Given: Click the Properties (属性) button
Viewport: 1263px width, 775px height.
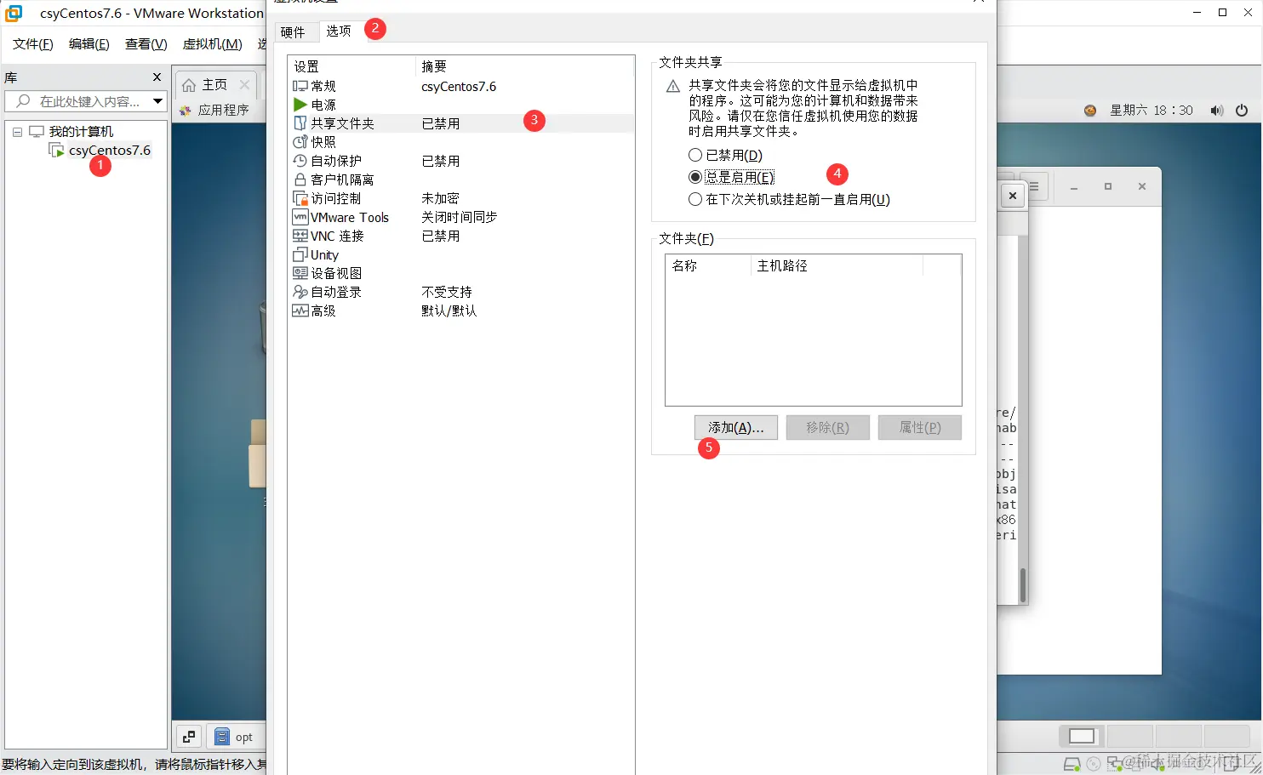Looking at the screenshot, I should (x=920, y=428).
